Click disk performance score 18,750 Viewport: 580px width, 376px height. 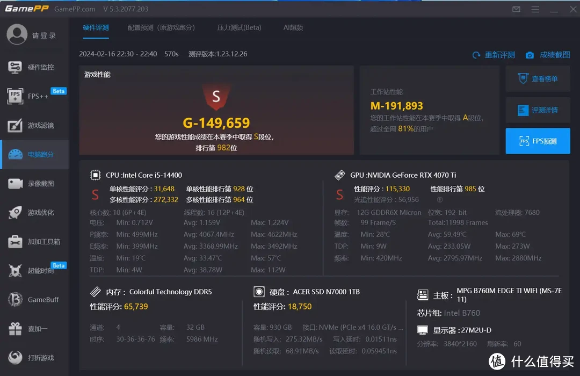tap(300, 306)
